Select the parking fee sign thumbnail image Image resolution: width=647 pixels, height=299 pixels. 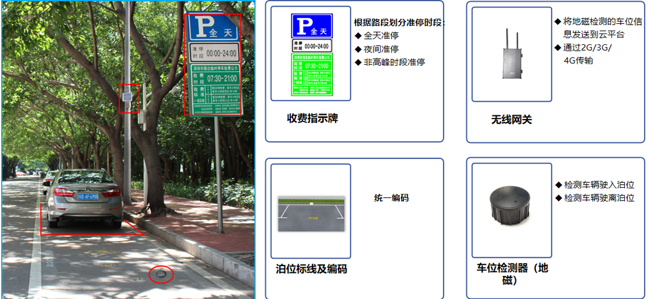pos(312,55)
